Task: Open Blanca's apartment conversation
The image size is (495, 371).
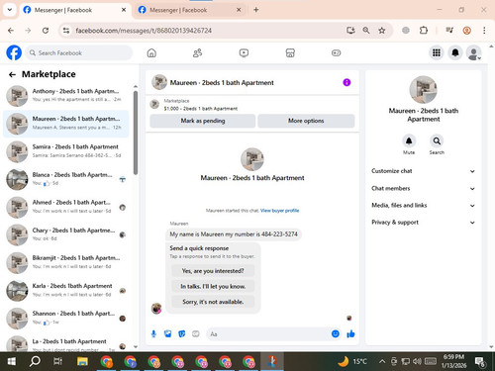Action: click(x=66, y=179)
